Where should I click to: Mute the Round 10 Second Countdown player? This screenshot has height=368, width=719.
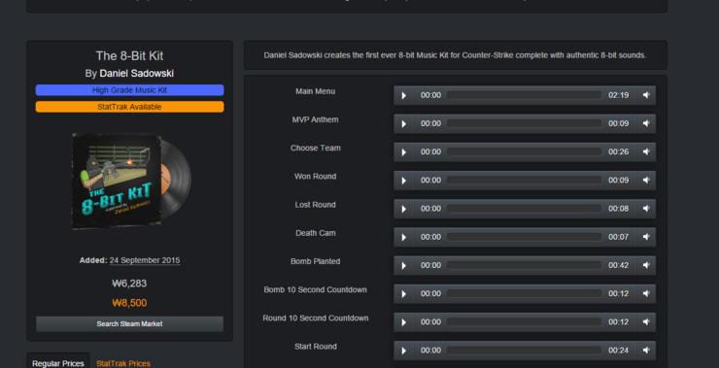(x=646, y=322)
